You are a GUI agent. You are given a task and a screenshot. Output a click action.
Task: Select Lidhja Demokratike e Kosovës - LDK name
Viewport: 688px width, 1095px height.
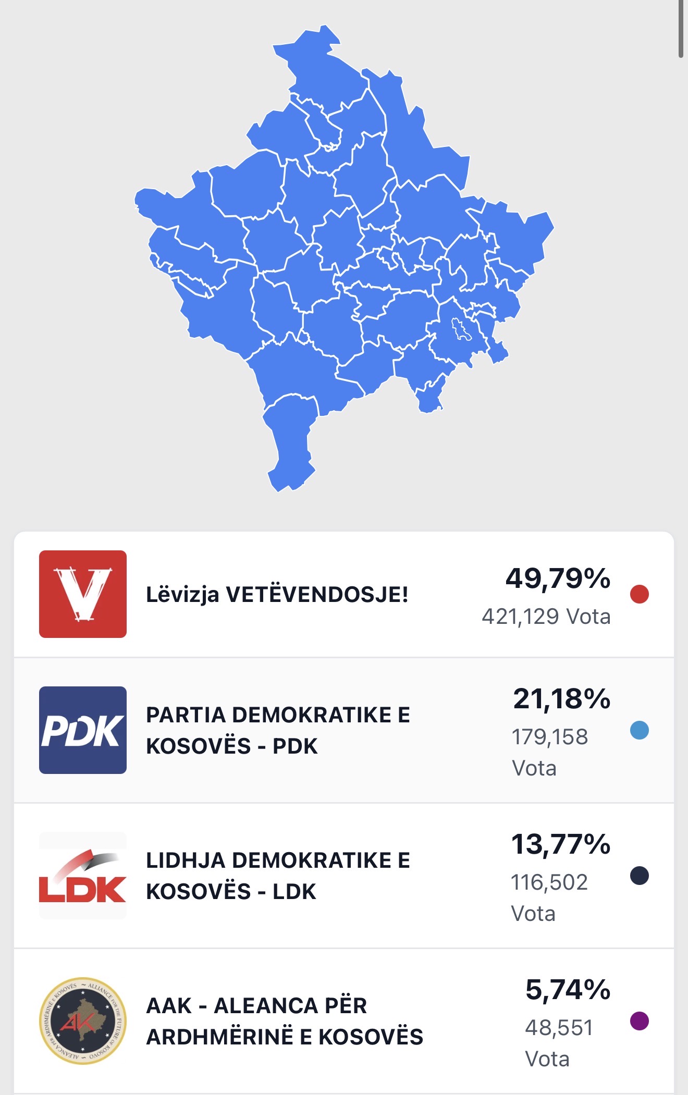tap(278, 876)
